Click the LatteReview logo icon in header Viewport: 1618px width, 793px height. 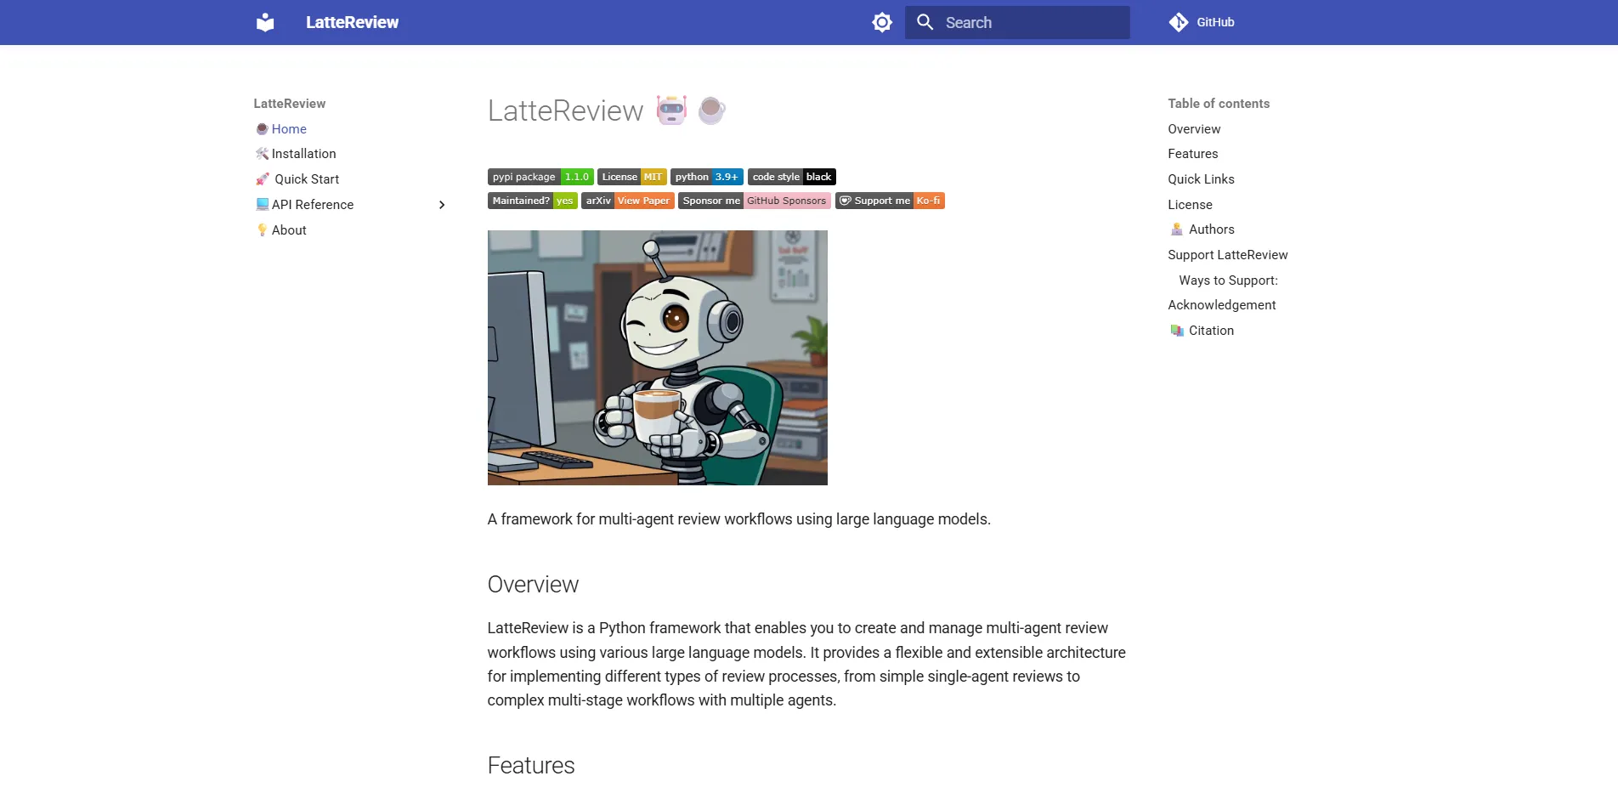[264, 22]
